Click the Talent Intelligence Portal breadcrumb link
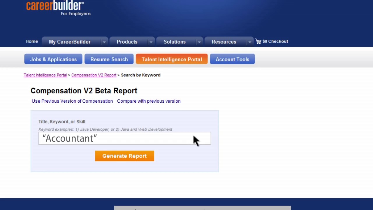373x210 pixels. point(45,75)
